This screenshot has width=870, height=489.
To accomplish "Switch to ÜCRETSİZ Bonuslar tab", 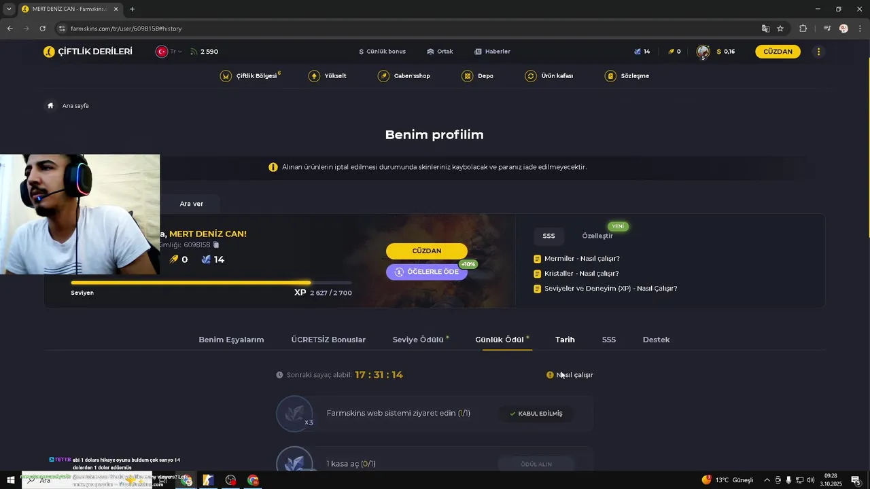I will point(328,340).
